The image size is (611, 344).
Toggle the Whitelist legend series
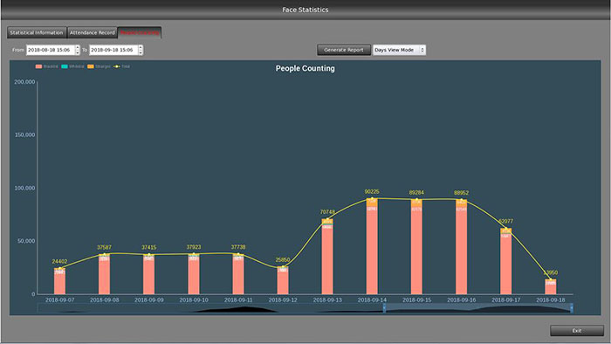72,66
